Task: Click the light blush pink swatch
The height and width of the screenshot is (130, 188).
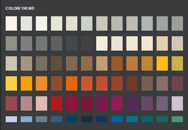Action: pyautogui.click(x=41, y=103)
